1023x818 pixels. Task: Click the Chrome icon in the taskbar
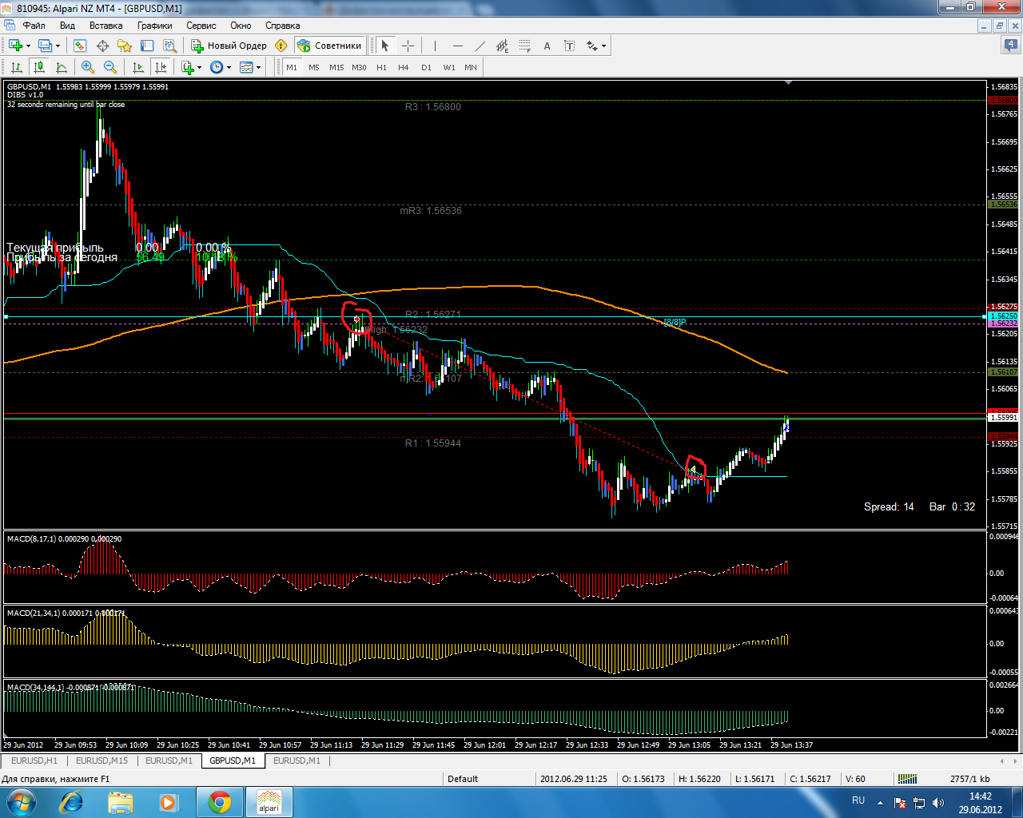point(220,801)
